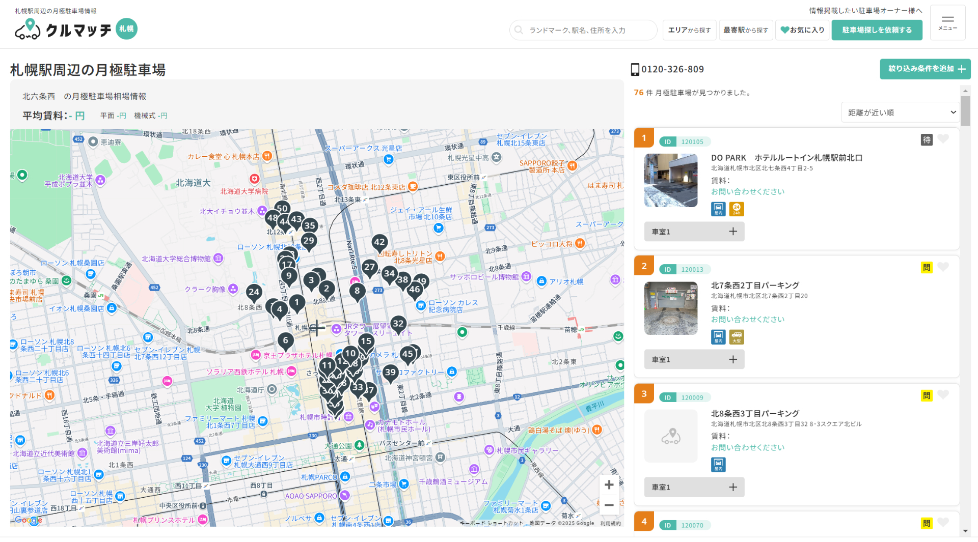This screenshot has height=542, width=978.
Task: Open 最寄駅から探す menu
Action: 746,30
